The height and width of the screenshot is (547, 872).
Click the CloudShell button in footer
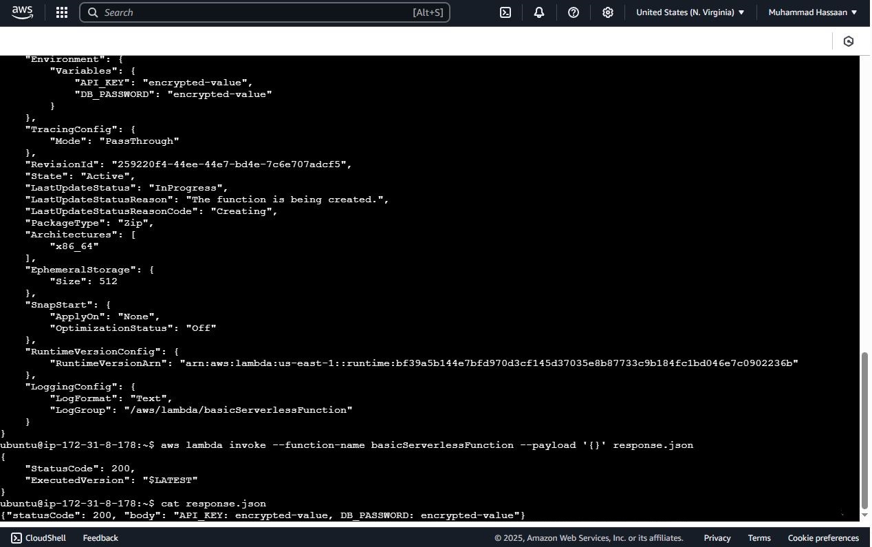[x=40, y=538]
